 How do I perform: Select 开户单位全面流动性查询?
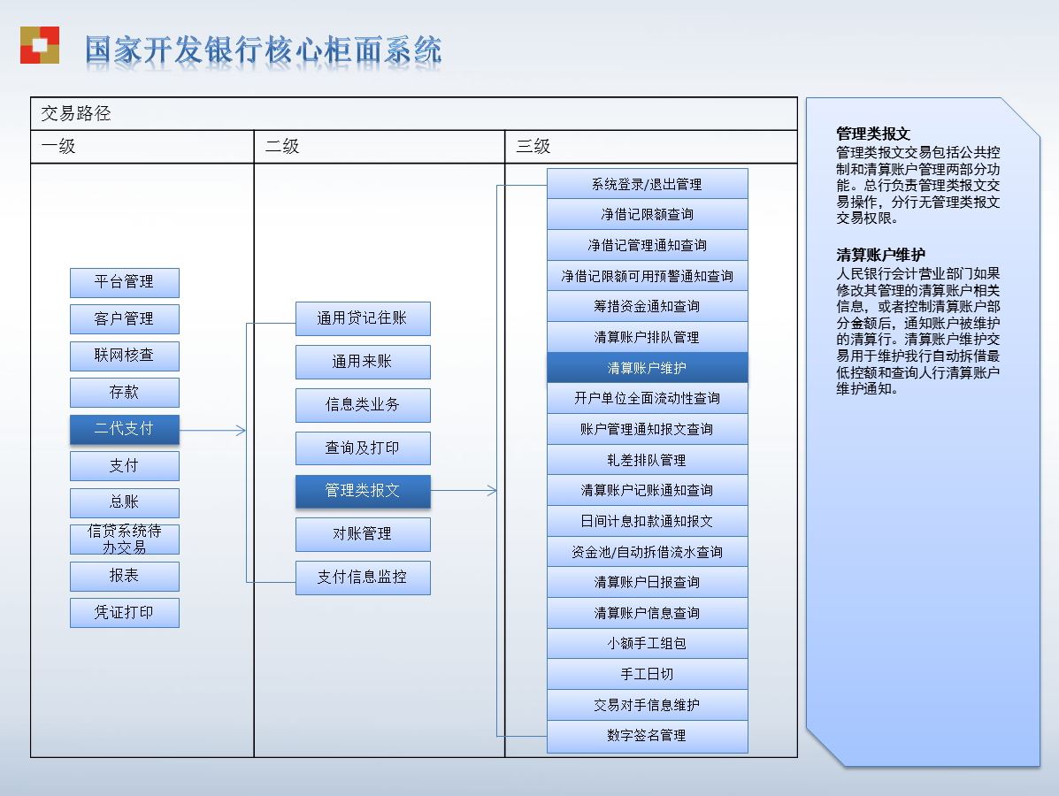tap(647, 398)
